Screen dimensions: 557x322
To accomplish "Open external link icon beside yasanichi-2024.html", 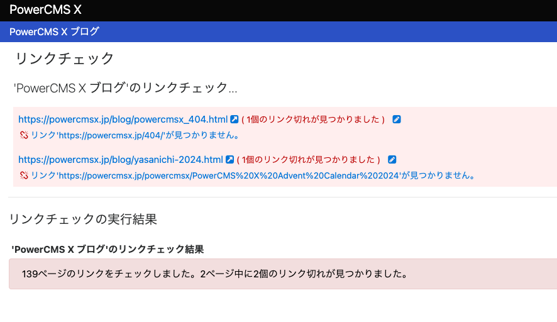I will coord(229,160).
